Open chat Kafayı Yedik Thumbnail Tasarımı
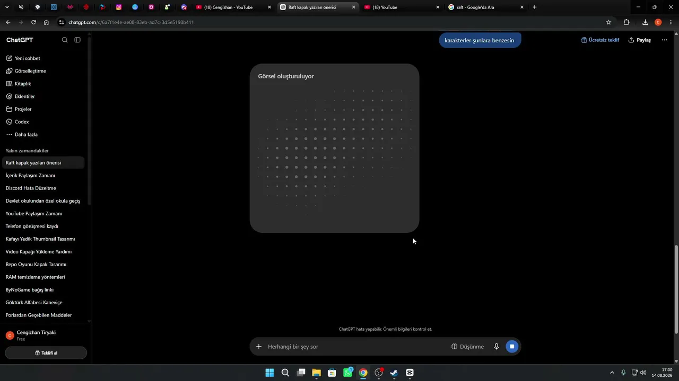 coord(43,239)
